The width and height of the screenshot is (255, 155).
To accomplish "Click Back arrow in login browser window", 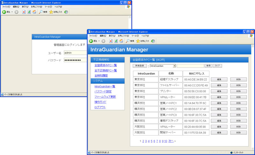I will (4, 12).
